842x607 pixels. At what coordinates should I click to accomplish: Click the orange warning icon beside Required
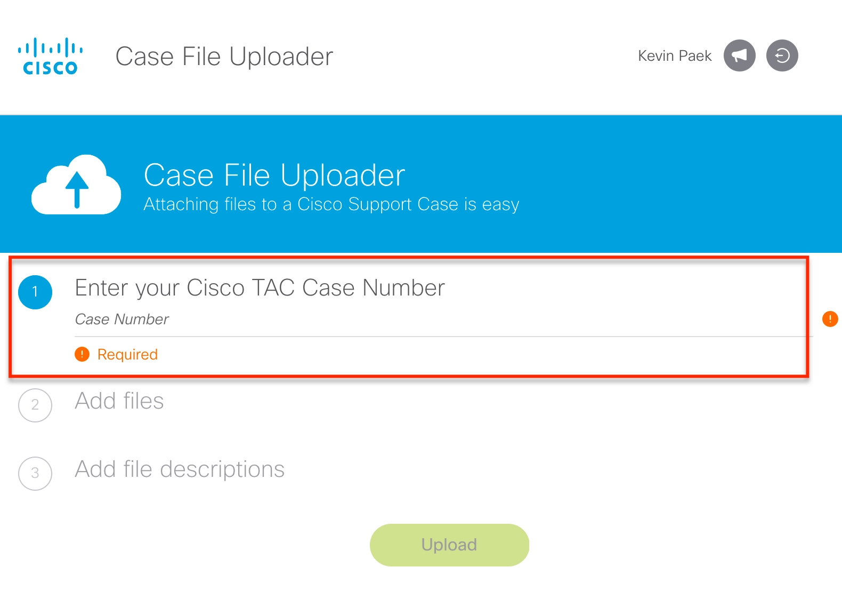(82, 354)
